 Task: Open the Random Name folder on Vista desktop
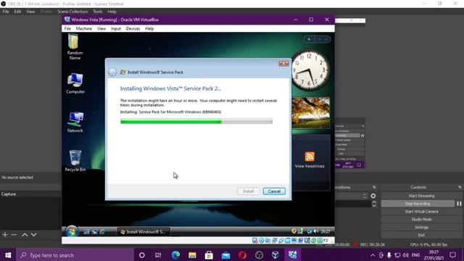click(74, 46)
